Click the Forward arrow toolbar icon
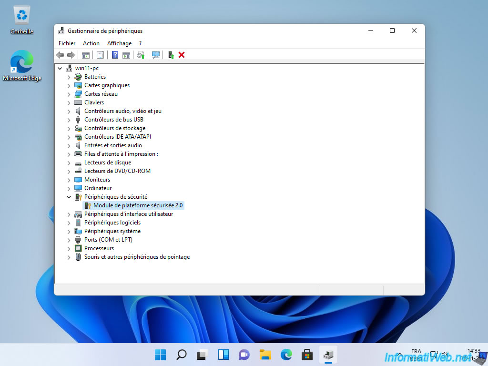Viewport: 488px width, 366px height. pyautogui.click(x=71, y=55)
